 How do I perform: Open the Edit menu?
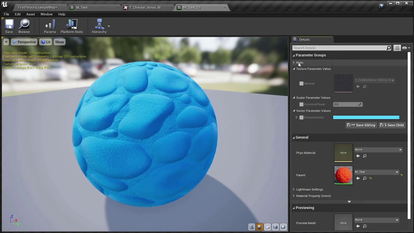[x=18, y=14]
